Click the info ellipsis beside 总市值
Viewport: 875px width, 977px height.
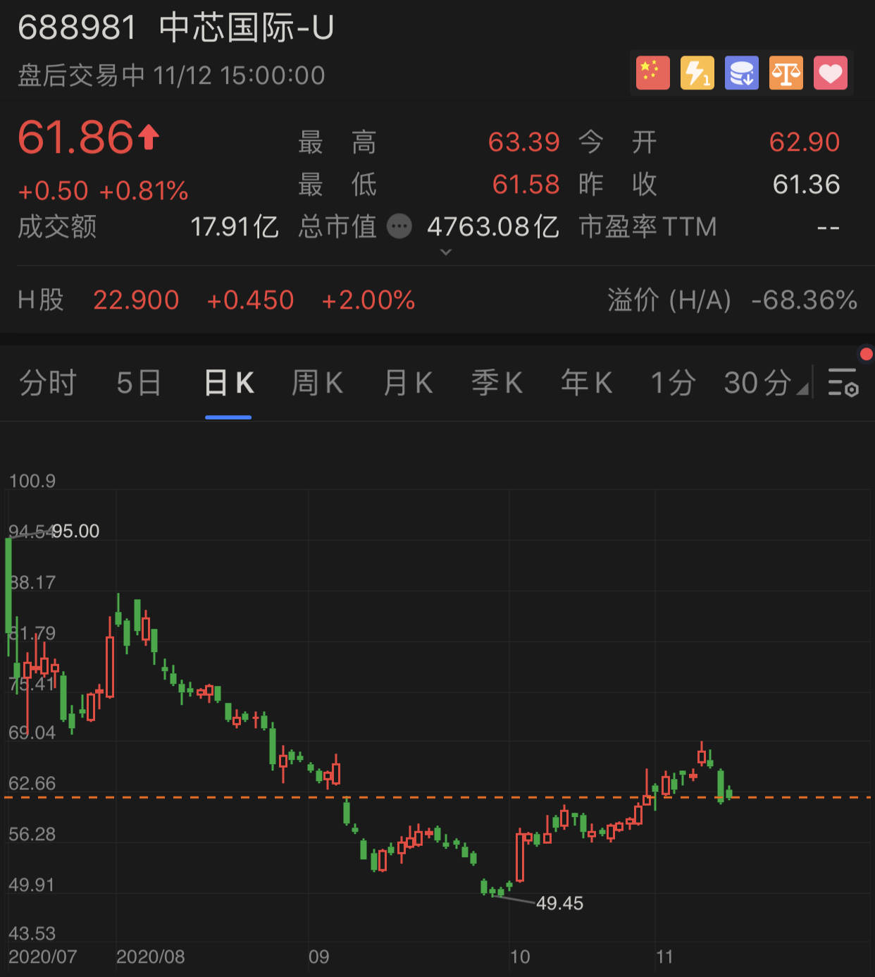point(399,226)
